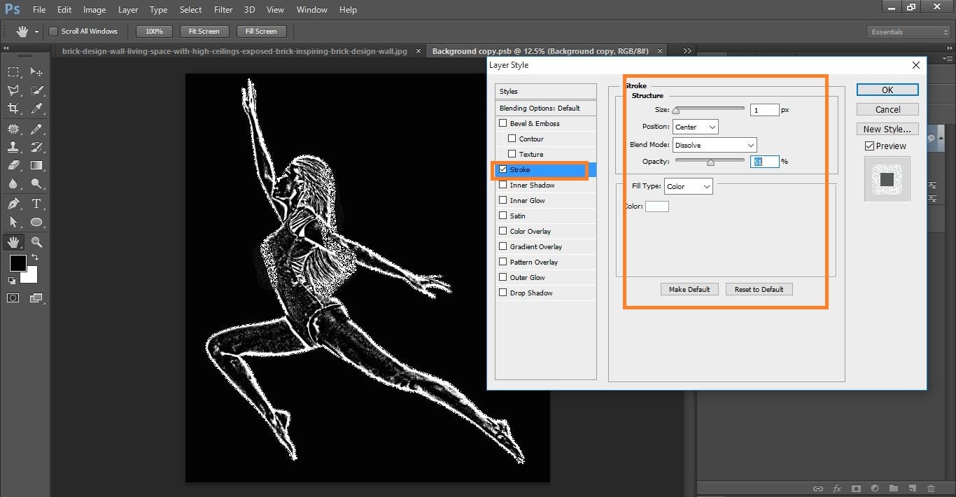The height and width of the screenshot is (497, 956).
Task: Pick the Clone Stamp tool
Action: [13, 147]
